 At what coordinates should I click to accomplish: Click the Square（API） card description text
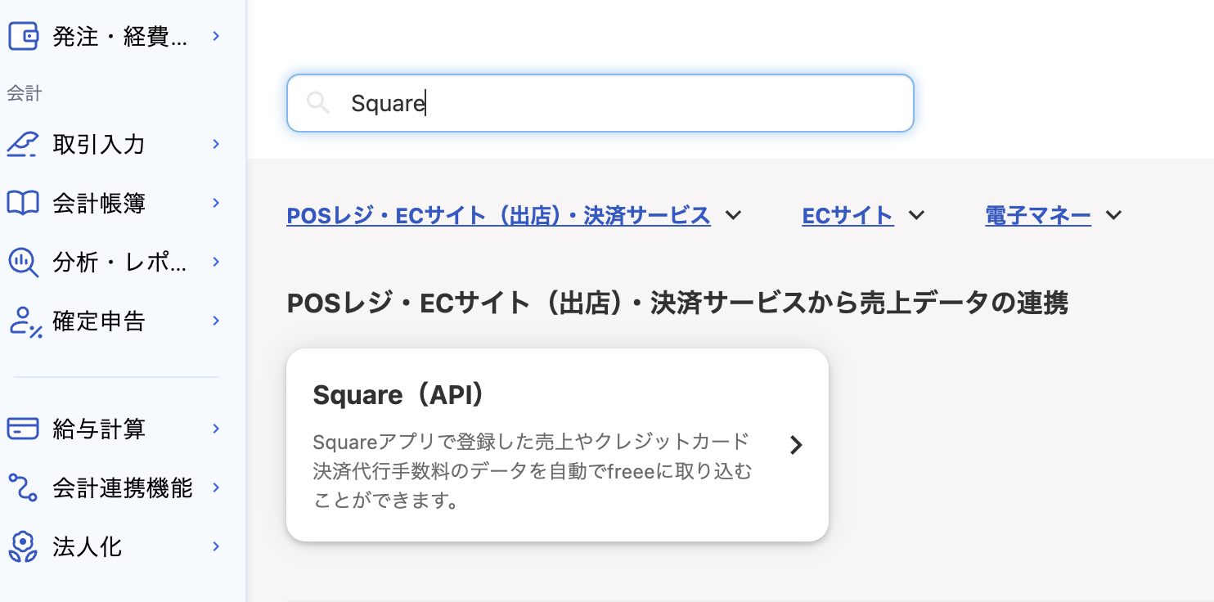(x=533, y=471)
